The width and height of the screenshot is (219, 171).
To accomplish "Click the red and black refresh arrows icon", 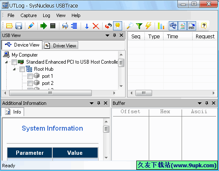I will [x=108, y=26].
